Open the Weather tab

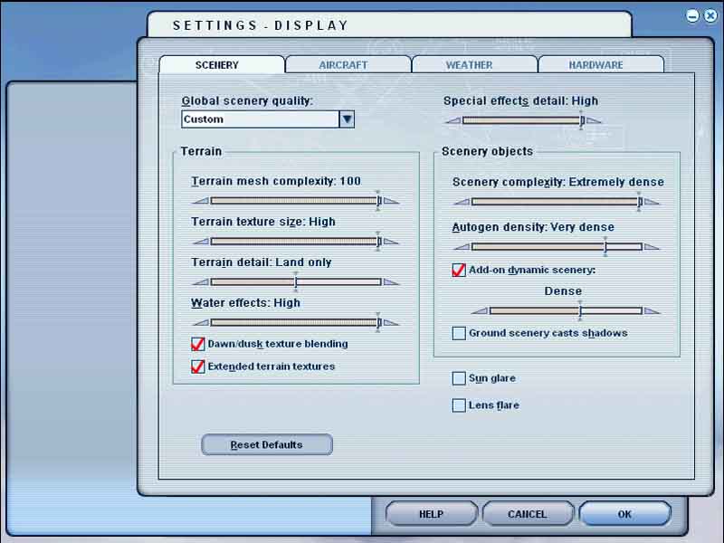[469, 65]
